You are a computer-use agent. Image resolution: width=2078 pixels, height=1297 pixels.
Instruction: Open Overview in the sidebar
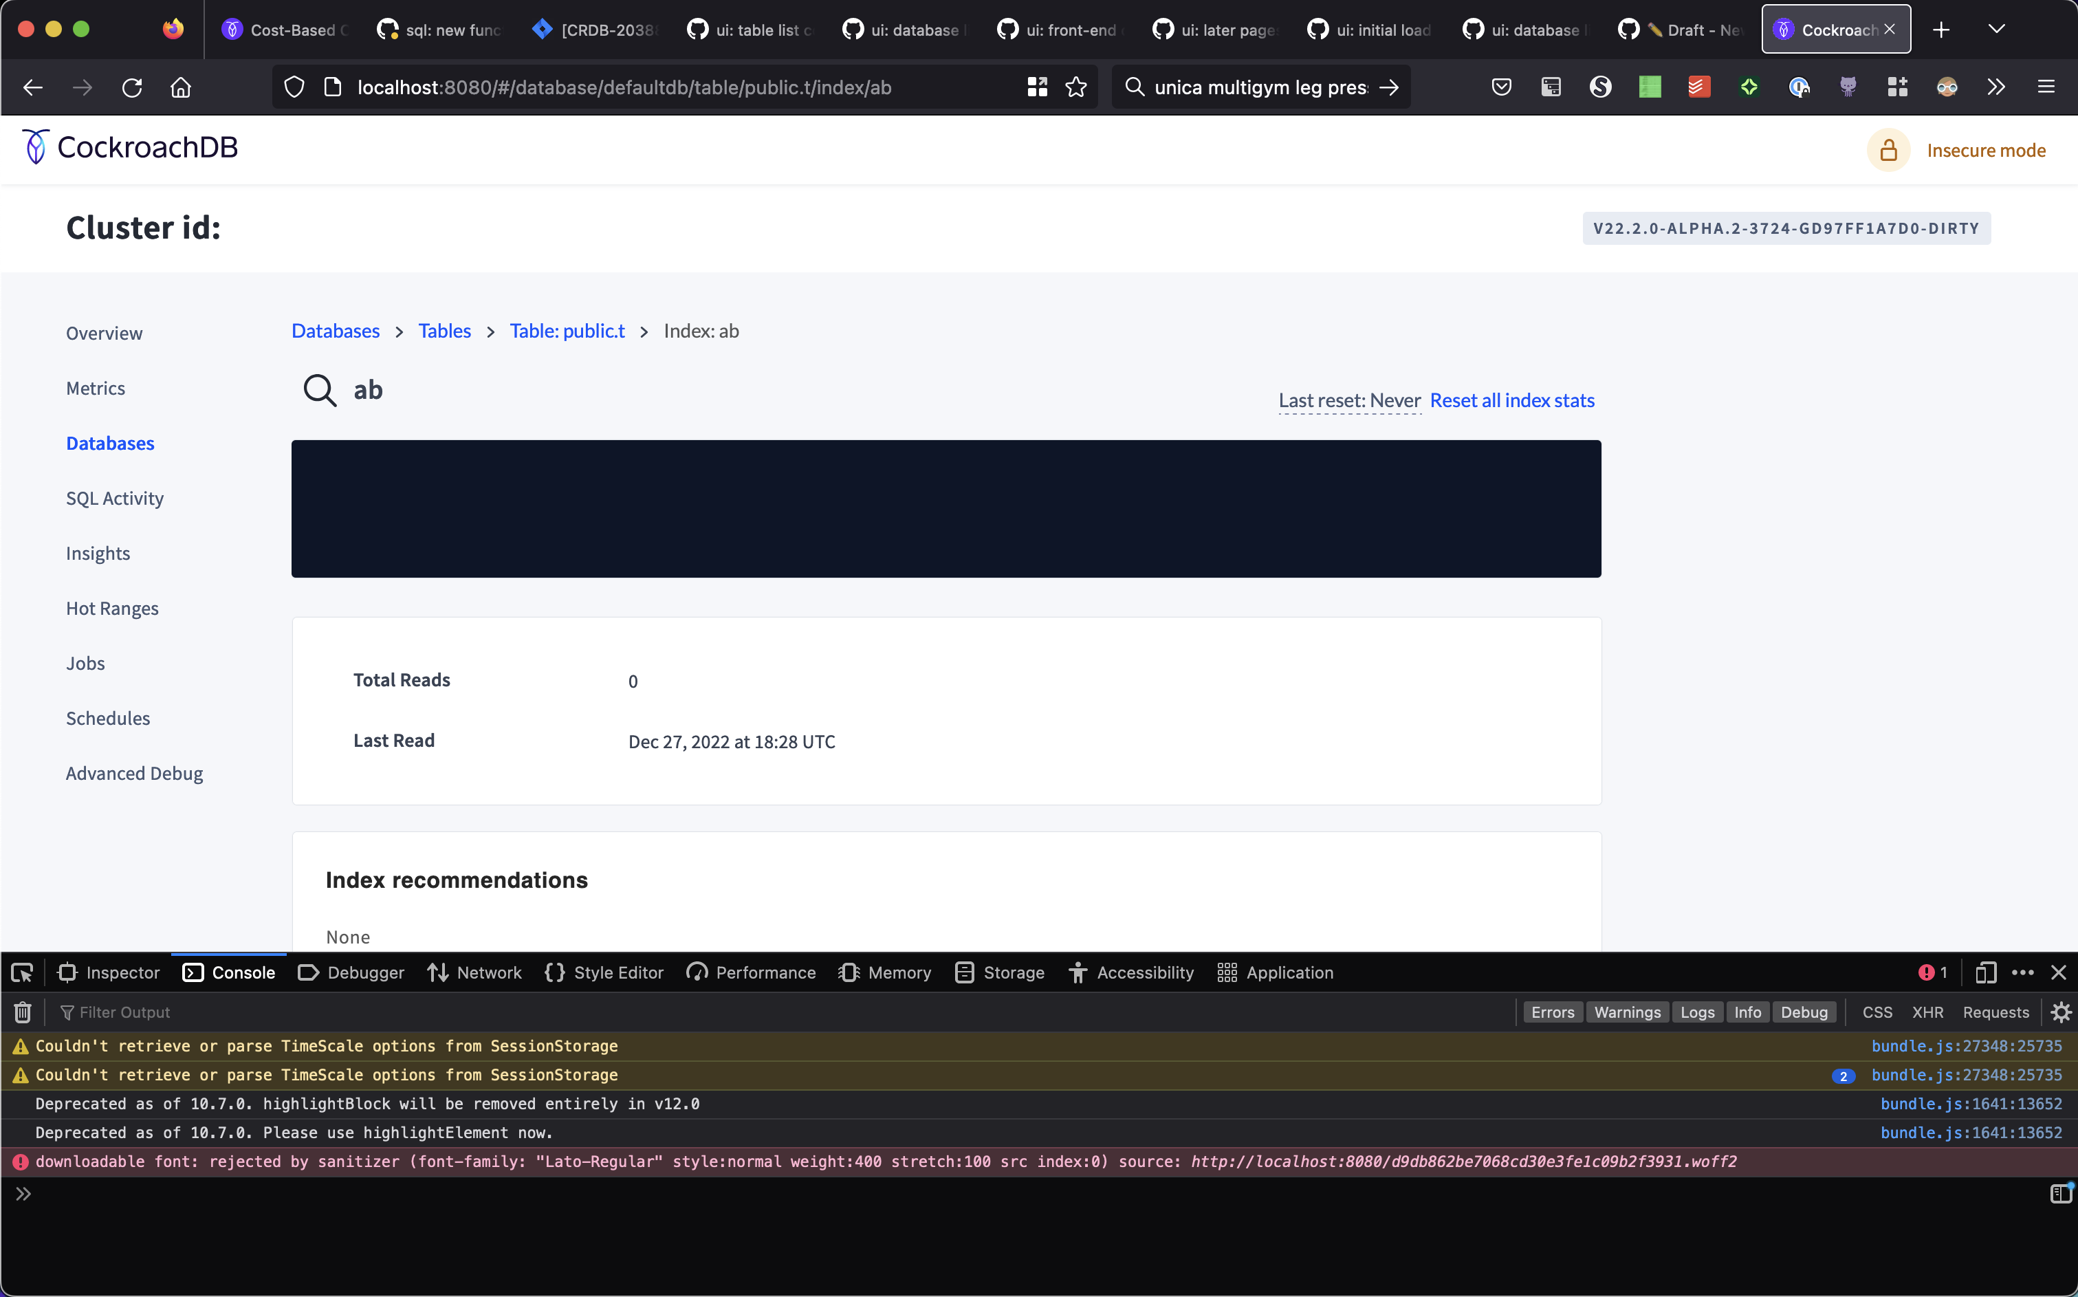pyautogui.click(x=104, y=334)
